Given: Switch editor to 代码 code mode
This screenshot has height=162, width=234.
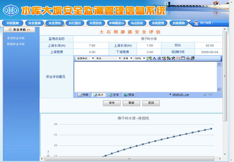Looking at the screenshot, I should [x=83, y=95].
